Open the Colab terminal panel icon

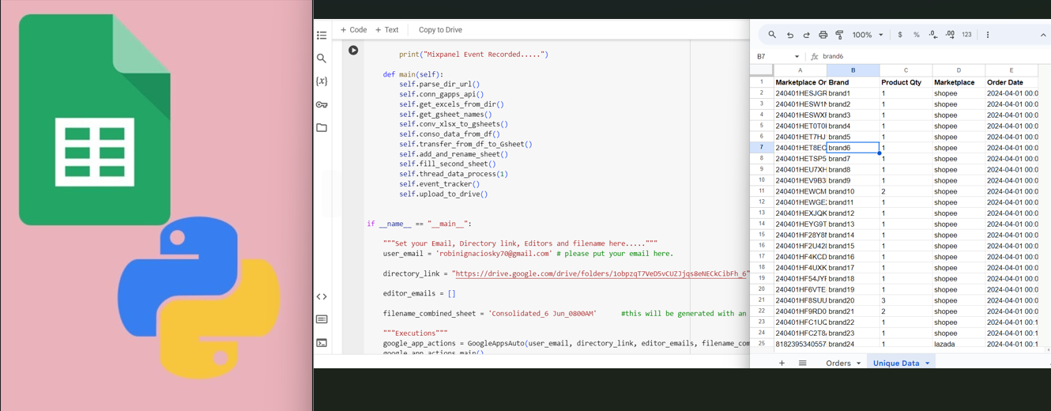click(x=322, y=343)
